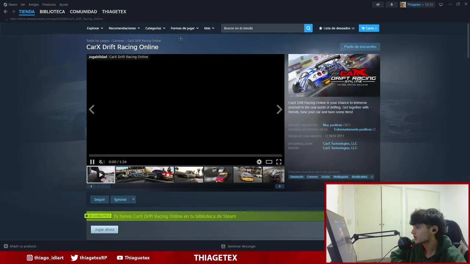Select the Acción tag

[326, 177]
